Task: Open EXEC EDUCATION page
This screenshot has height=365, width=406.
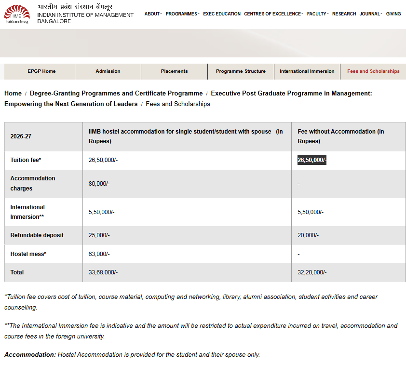Action: pyautogui.click(x=222, y=14)
